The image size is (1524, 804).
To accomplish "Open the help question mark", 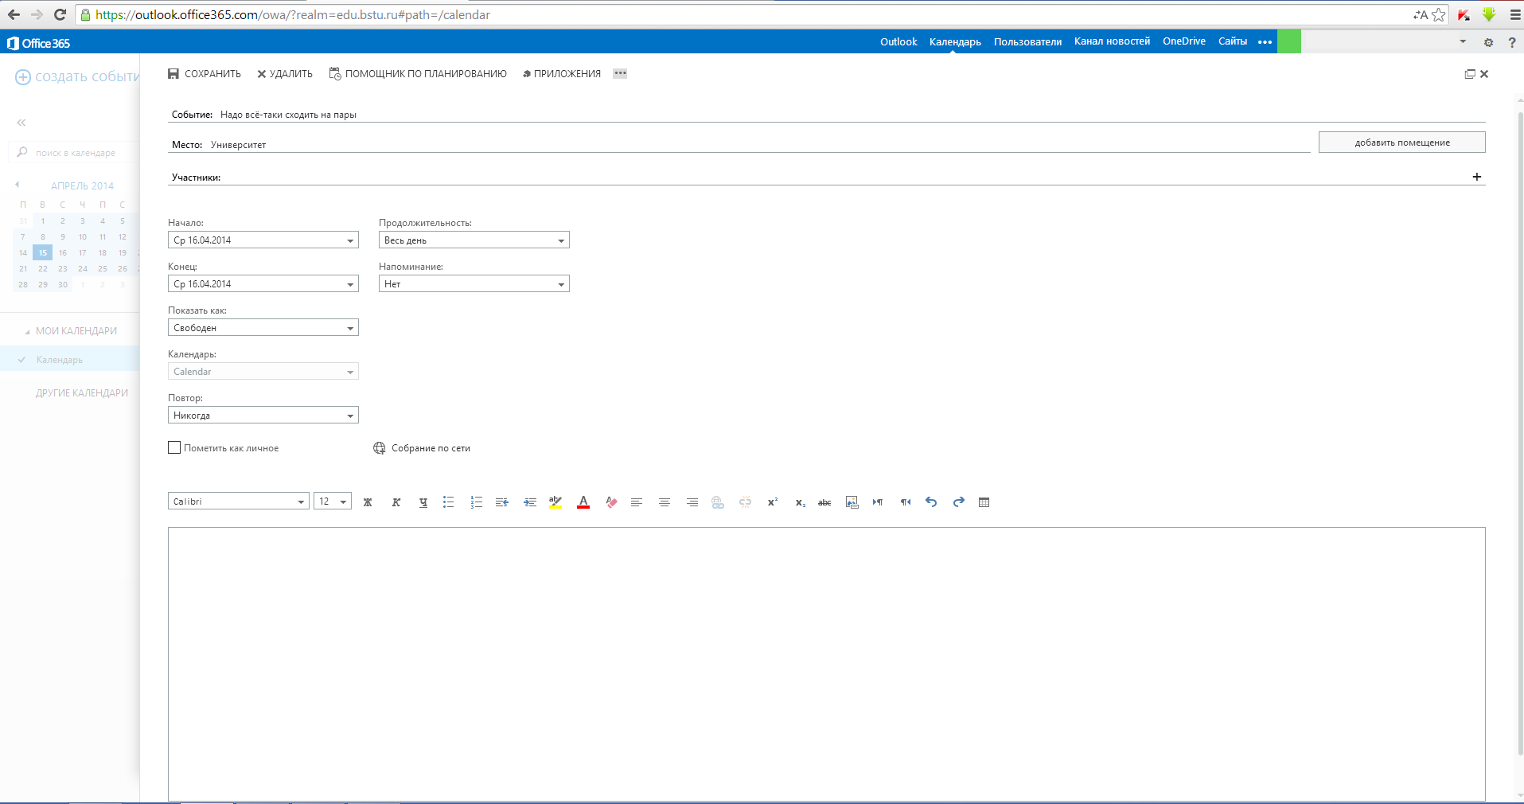I will pos(1512,42).
